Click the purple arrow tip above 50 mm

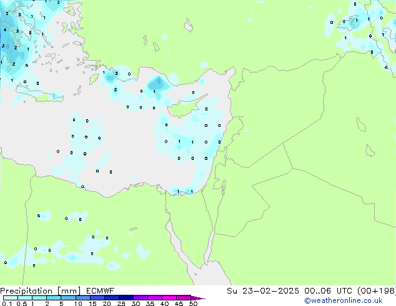tap(198, 298)
